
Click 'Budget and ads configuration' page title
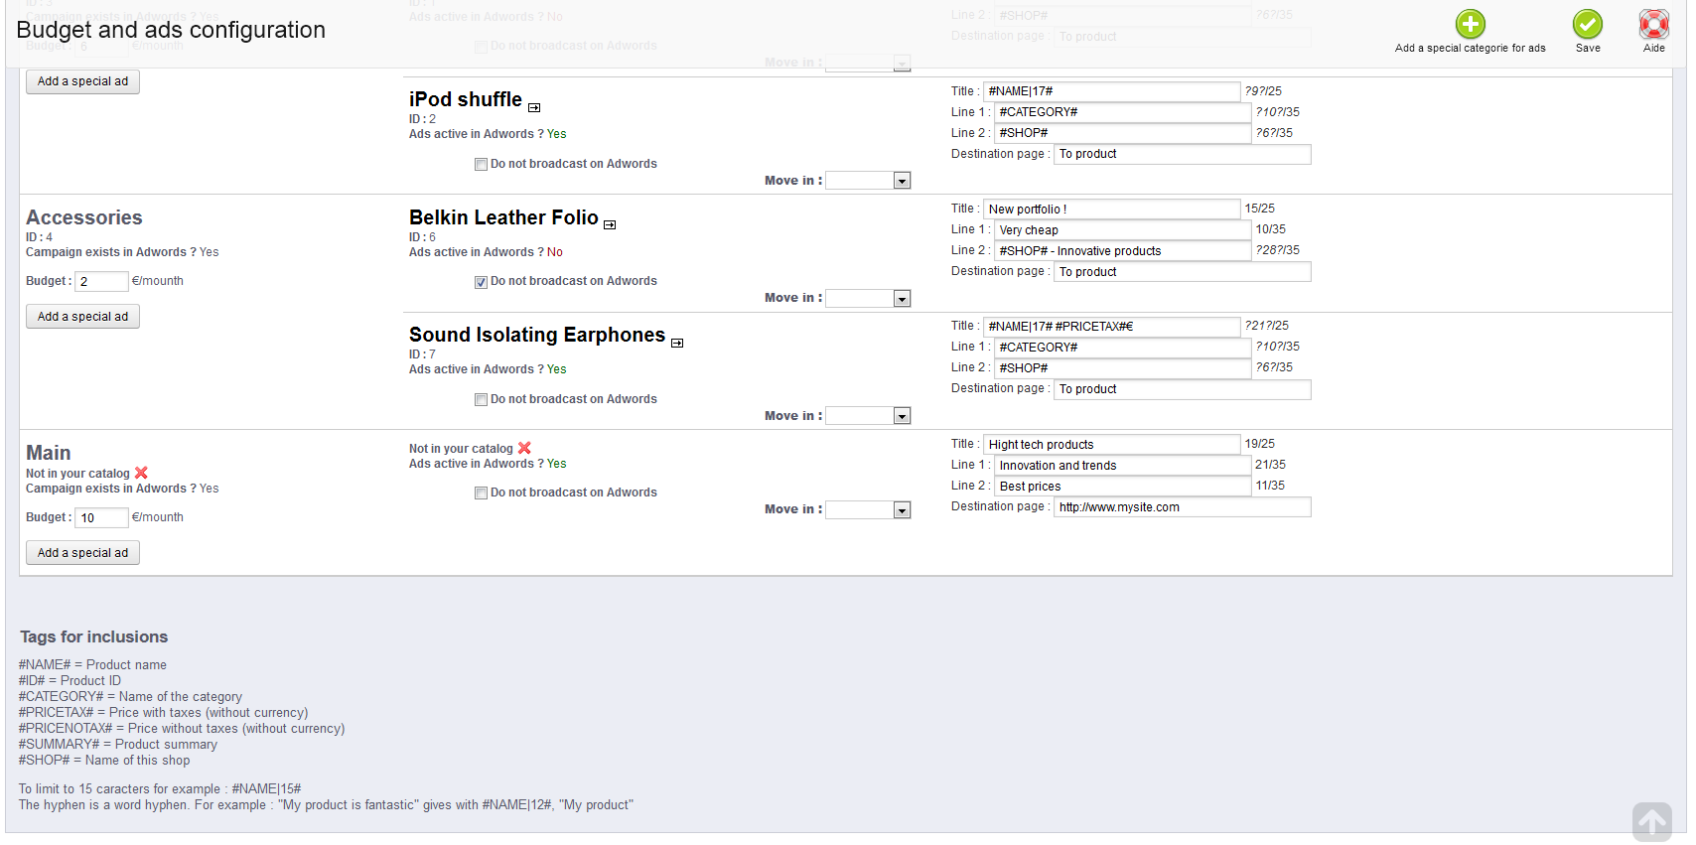click(171, 30)
